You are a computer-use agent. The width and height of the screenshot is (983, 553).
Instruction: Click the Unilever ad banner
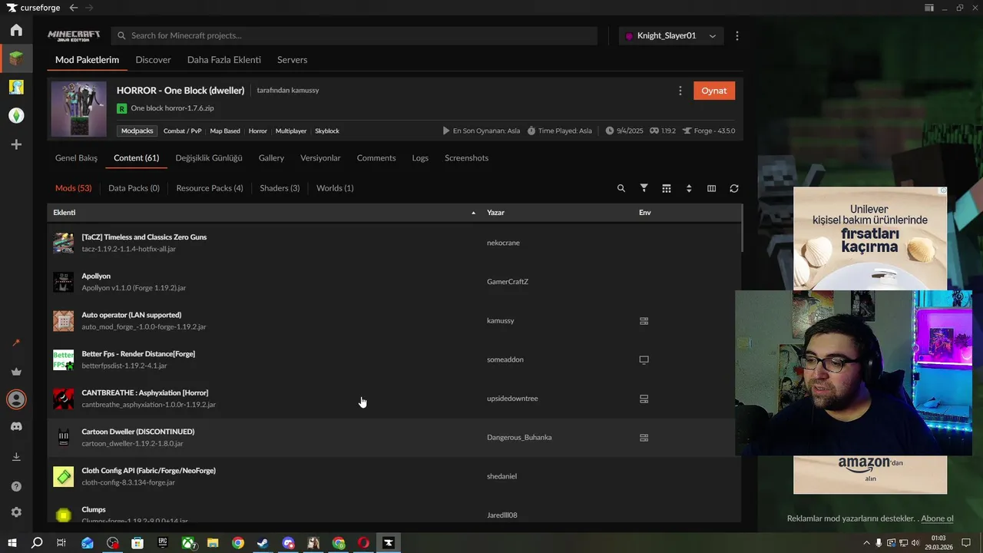[x=870, y=239]
